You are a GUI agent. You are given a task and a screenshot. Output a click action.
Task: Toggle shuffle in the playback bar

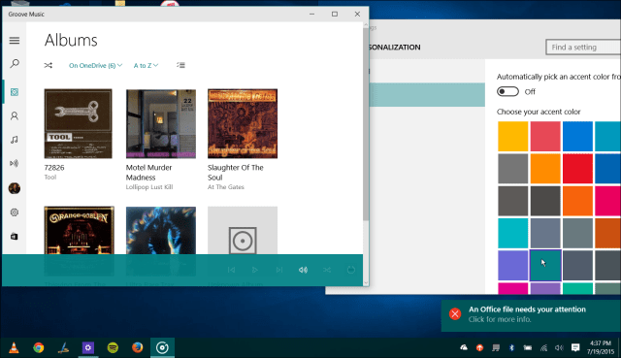[x=327, y=270]
